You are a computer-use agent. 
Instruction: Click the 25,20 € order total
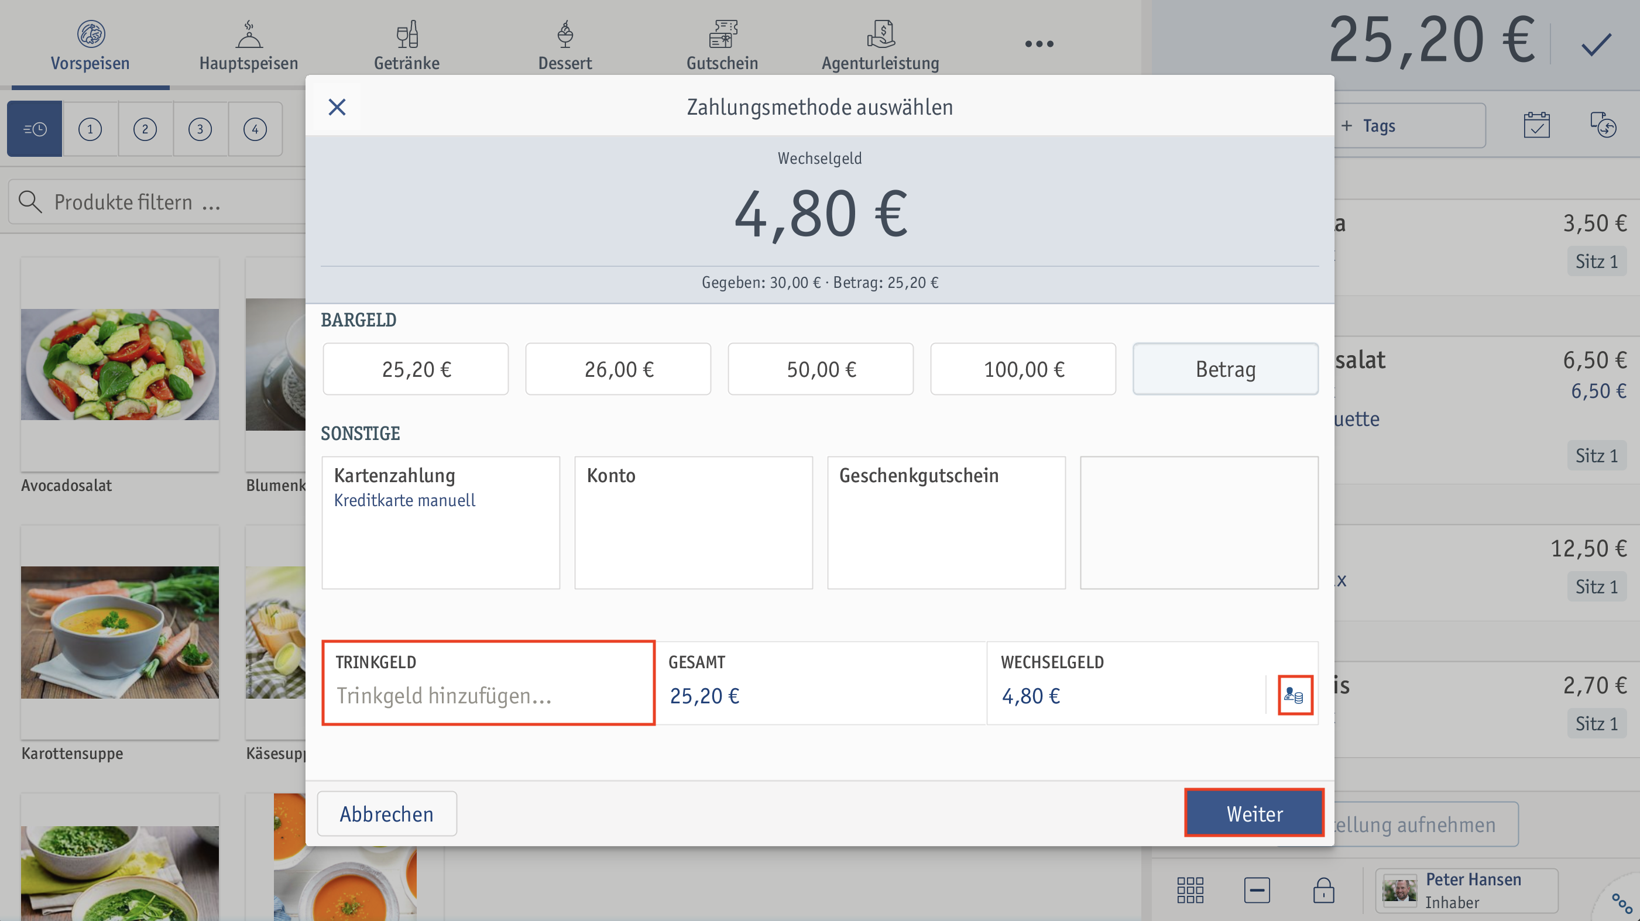click(1432, 41)
